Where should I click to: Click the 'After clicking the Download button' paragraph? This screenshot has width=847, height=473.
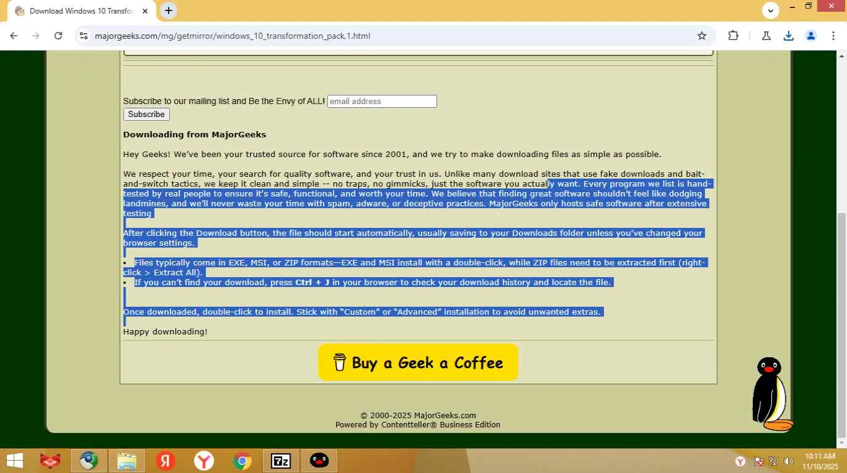point(413,238)
